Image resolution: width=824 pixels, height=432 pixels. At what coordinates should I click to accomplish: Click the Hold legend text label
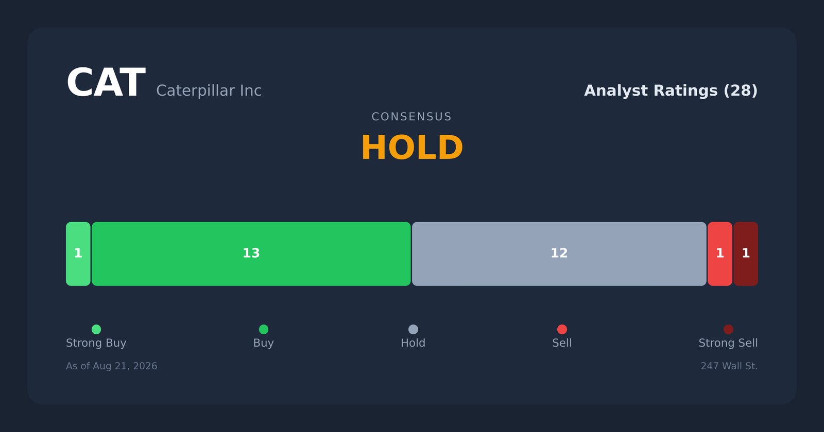[x=413, y=343]
